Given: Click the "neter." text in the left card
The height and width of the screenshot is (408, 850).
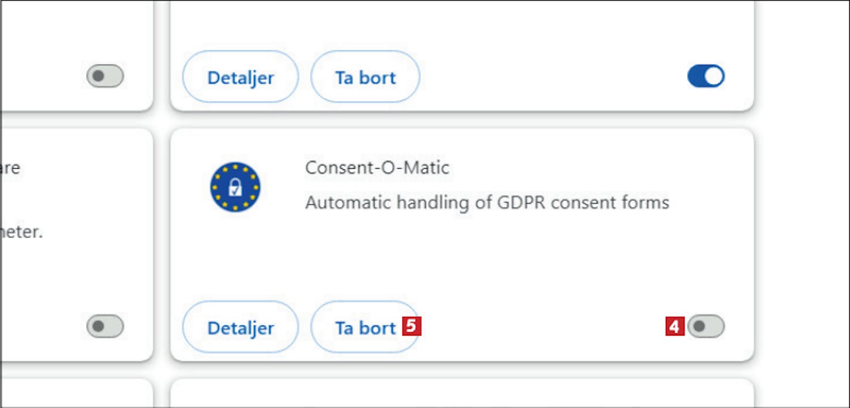Looking at the screenshot, I should pyautogui.click(x=22, y=232).
